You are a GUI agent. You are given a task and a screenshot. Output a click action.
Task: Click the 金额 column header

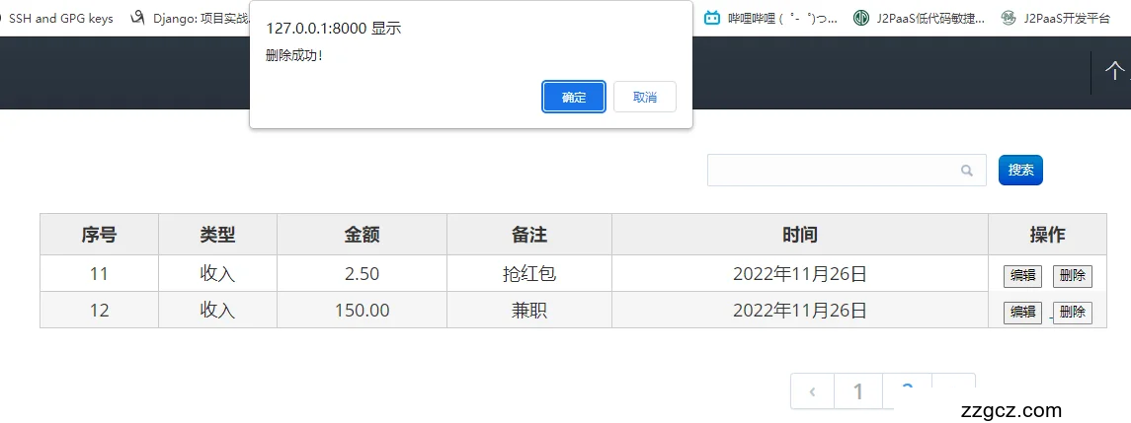click(x=362, y=235)
